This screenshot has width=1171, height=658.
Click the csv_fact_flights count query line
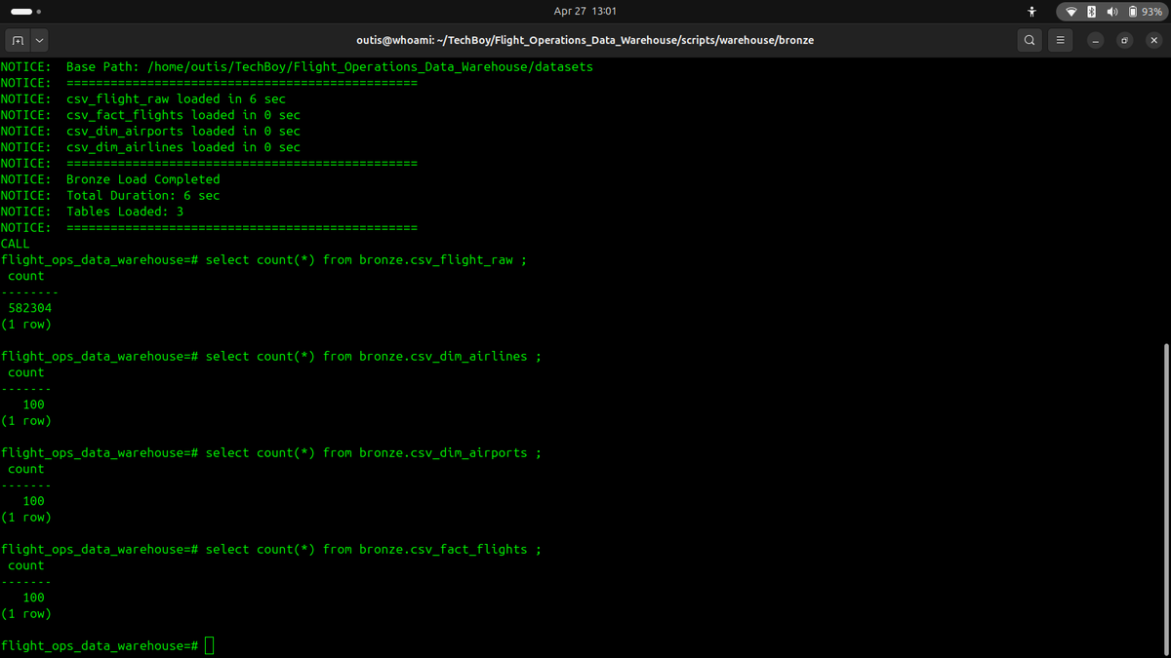(271, 550)
